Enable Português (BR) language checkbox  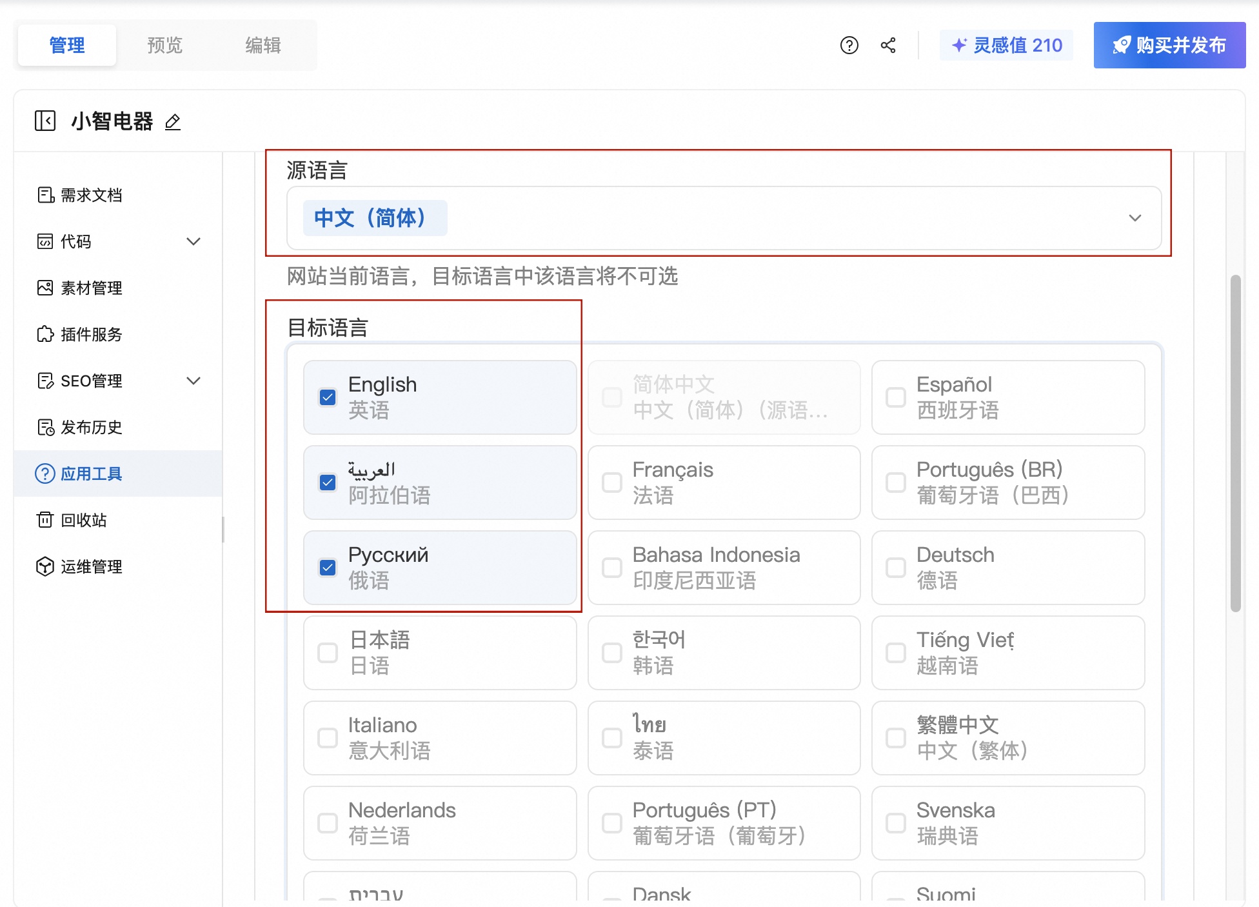(896, 483)
